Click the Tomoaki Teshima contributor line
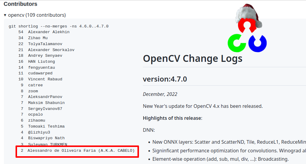 coord(46,126)
